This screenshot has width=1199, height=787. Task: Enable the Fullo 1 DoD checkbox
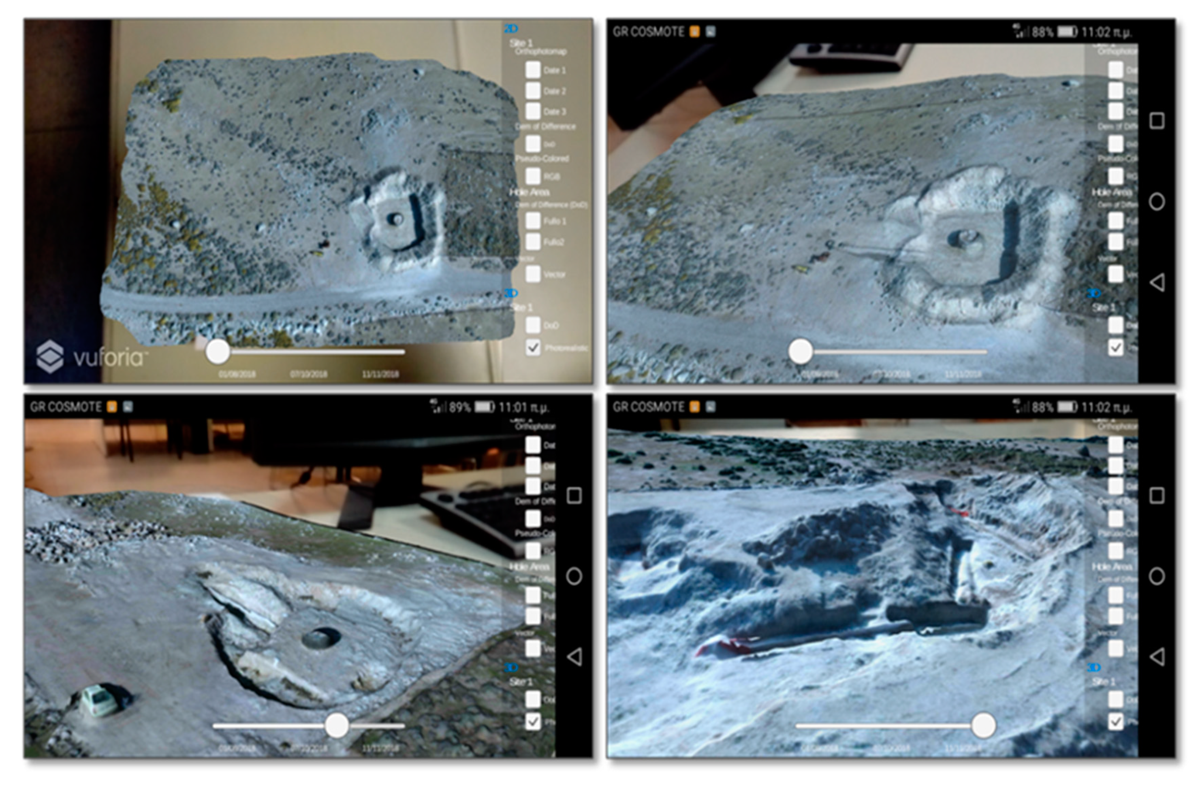(533, 220)
